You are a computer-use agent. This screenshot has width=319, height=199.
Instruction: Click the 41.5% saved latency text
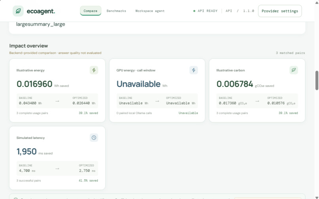coord(88,180)
